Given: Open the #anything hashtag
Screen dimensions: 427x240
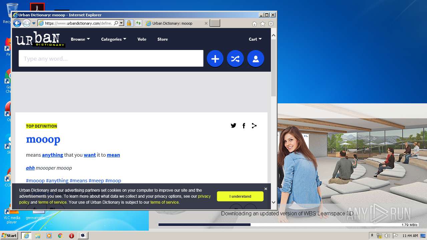Looking at the screenshot, I should [57, 181].
